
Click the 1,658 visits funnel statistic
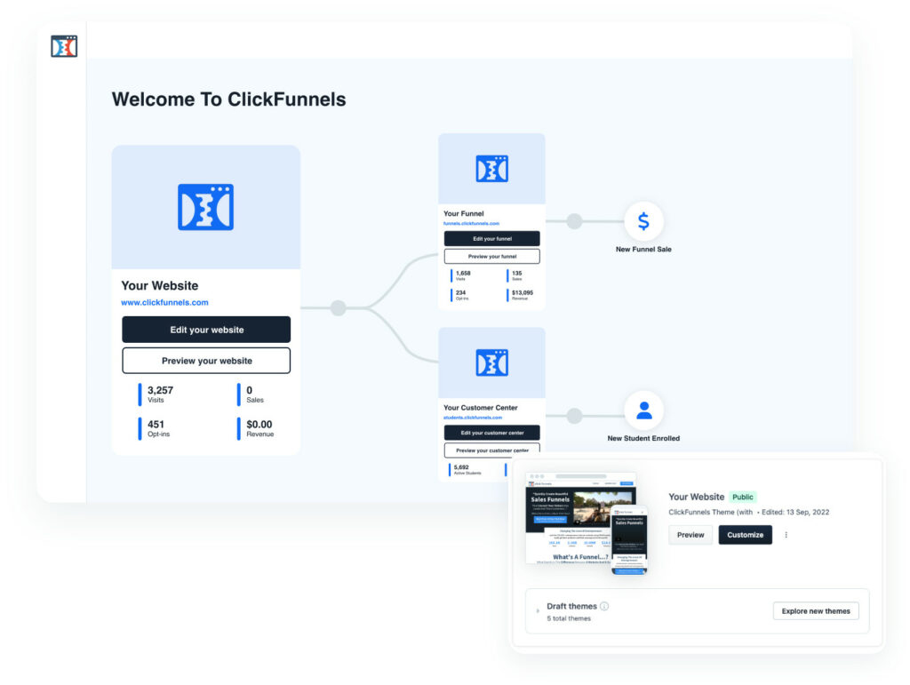(461, 275)
